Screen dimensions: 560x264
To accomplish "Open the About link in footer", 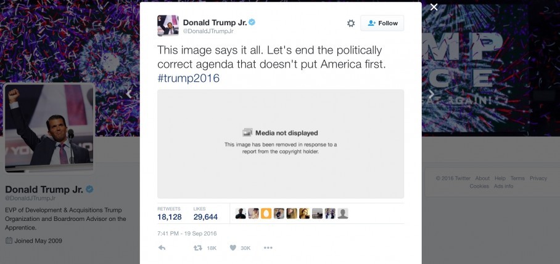I will (482, 178).
